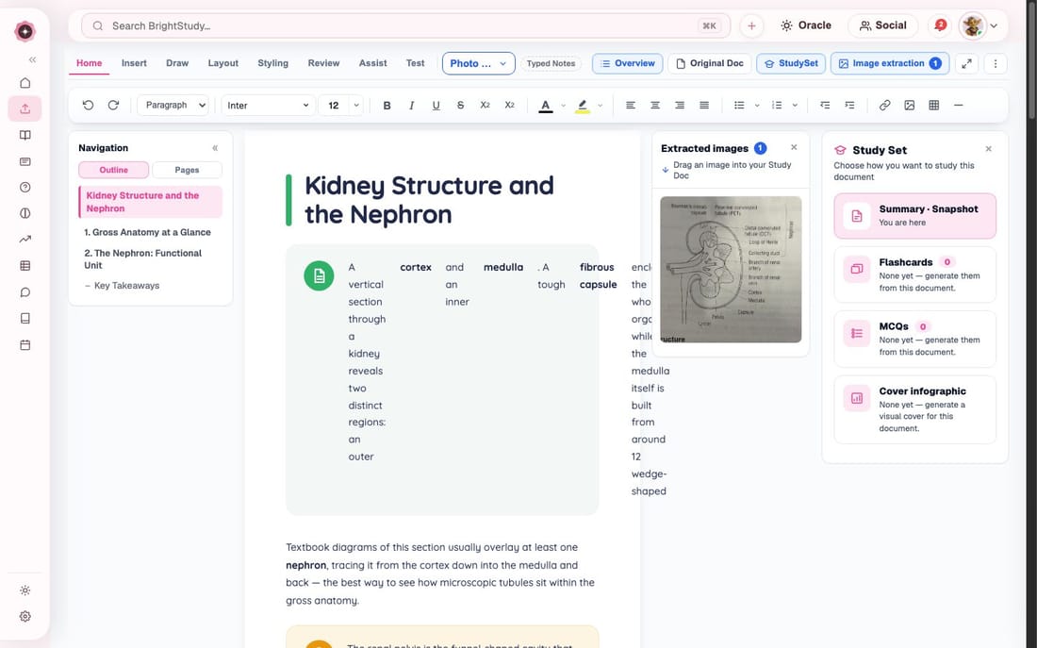
Task: Open the Review tab
Action: coord(323,63)
